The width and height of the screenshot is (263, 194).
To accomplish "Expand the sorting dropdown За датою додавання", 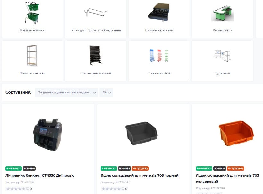I will click(x=66, y=92).
